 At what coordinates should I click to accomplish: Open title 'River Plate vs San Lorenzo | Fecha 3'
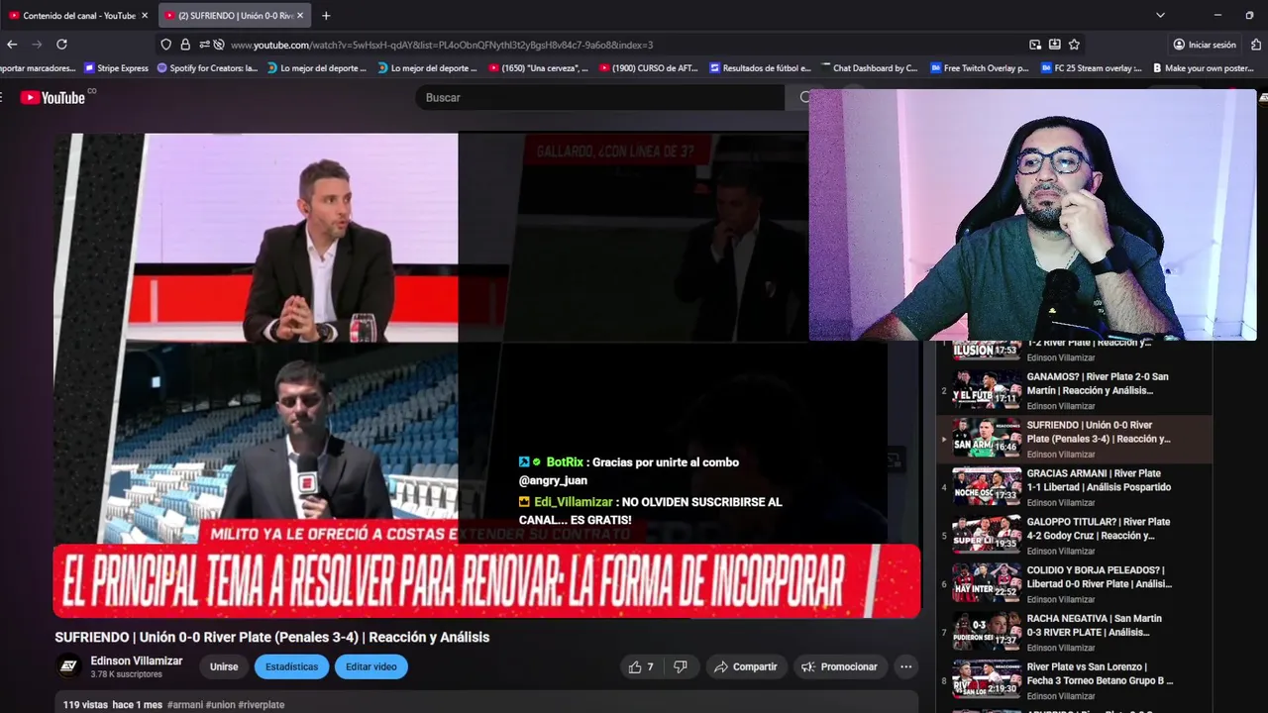click(1100, 673)
